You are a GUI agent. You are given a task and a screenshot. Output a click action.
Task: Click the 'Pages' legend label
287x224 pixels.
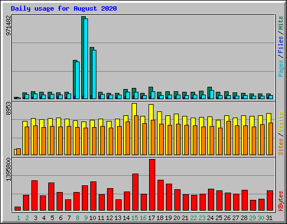tap(281, 68)
